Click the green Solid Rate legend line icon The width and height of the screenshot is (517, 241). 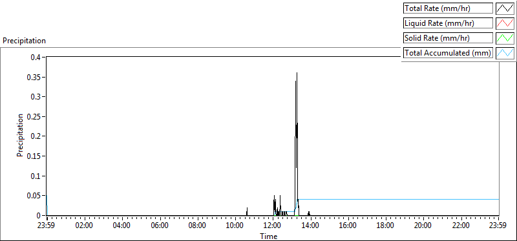click(x=505, y=37)
